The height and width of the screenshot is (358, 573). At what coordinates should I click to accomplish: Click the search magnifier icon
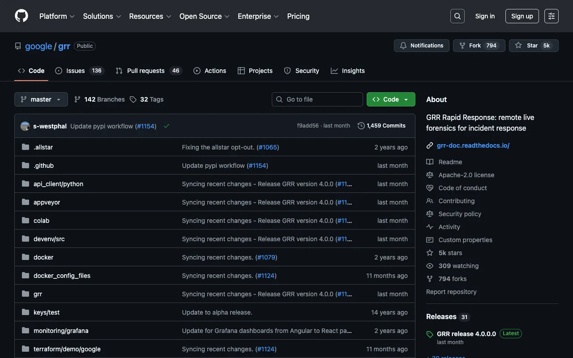[x=457, y=16]
